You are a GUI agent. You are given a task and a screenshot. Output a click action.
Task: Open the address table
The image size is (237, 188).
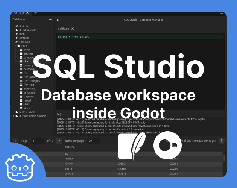click(29, 54)
